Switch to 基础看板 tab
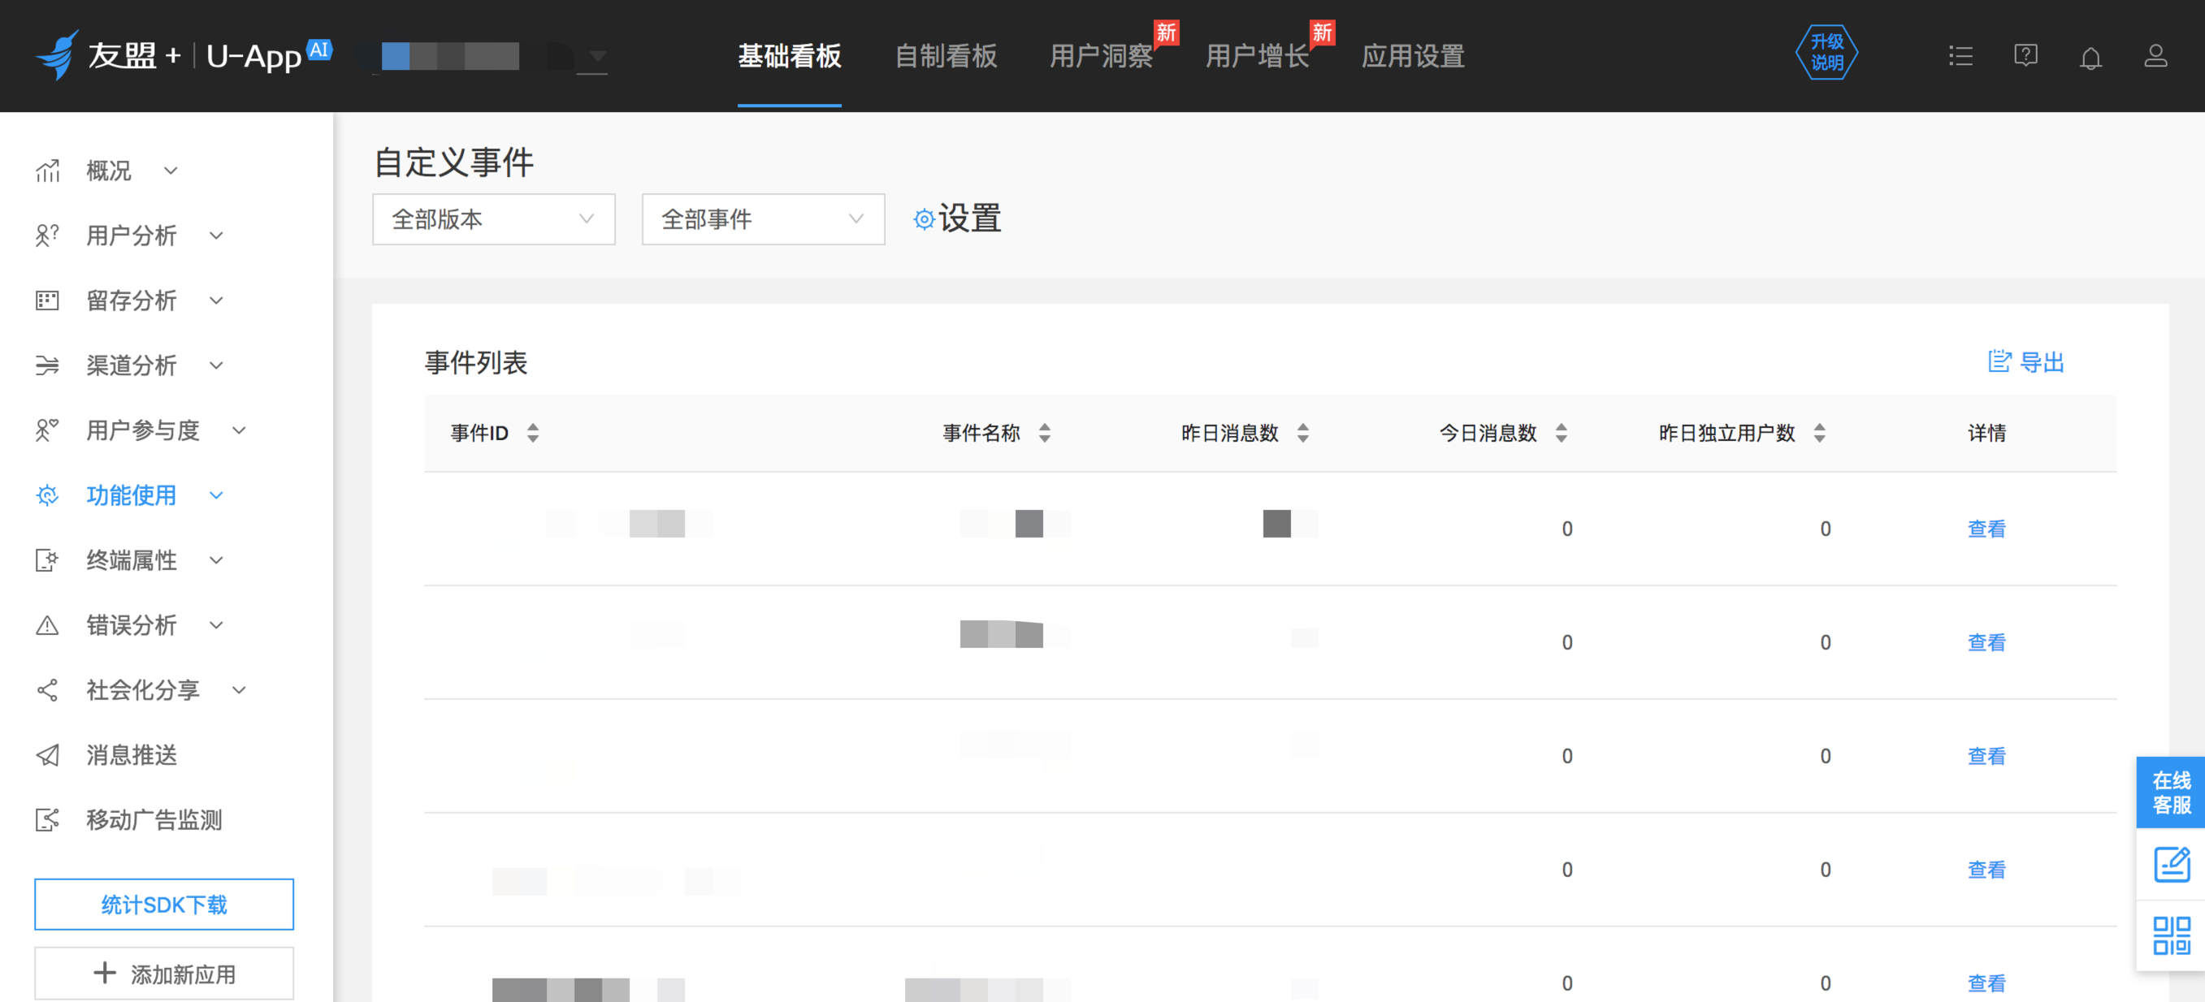This screenshot has width=2205, height=1002. (789, 57)
